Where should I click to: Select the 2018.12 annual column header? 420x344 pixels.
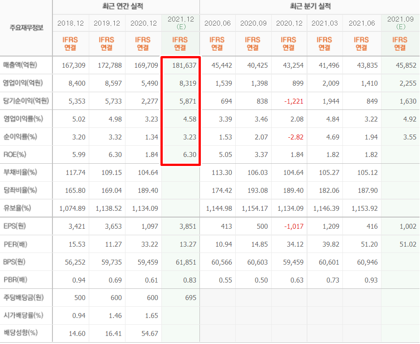click(71, 23)
